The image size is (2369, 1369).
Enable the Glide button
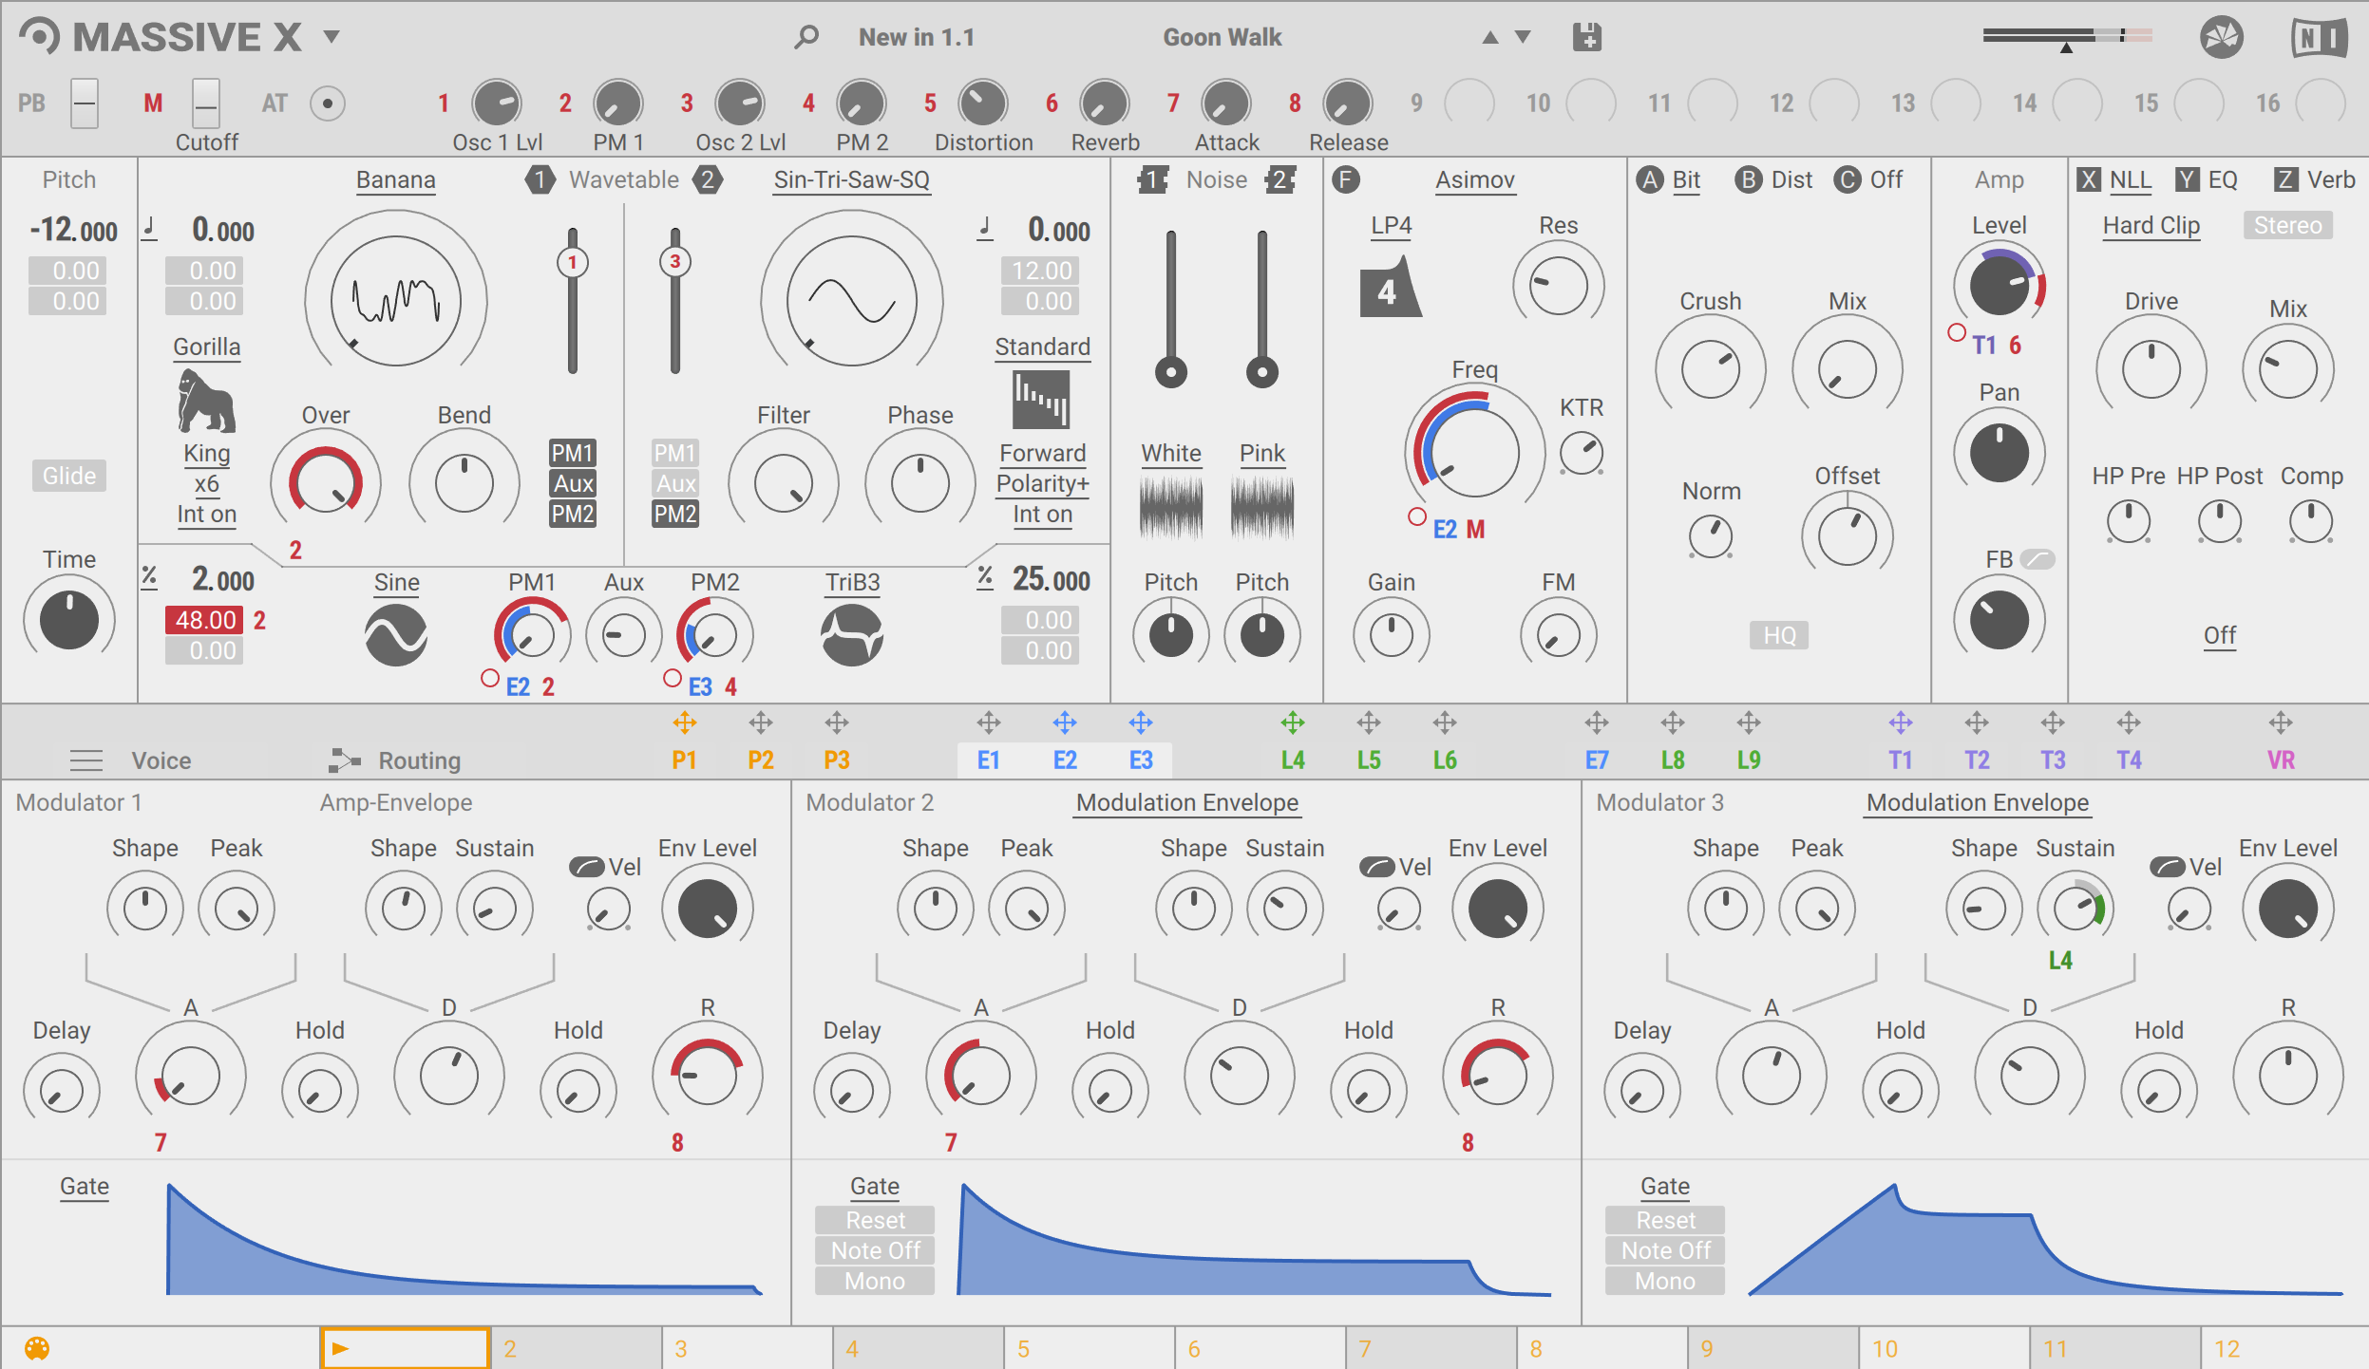(69, 476)
